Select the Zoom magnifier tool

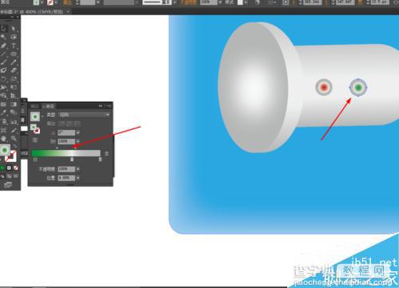14,138
